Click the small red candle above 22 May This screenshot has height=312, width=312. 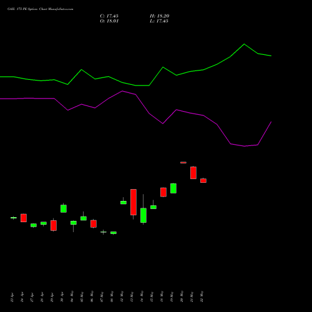(x=203, y=180)
